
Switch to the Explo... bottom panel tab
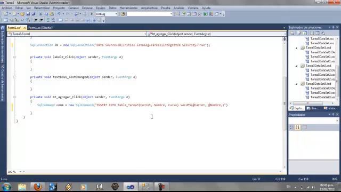(297, 108)
